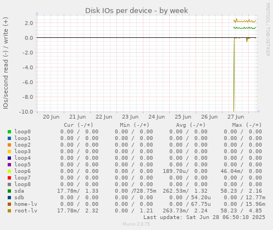This screenshot has width=273, height=230.
Task: Click the home-lv brown color swatch
Action: 9,204
